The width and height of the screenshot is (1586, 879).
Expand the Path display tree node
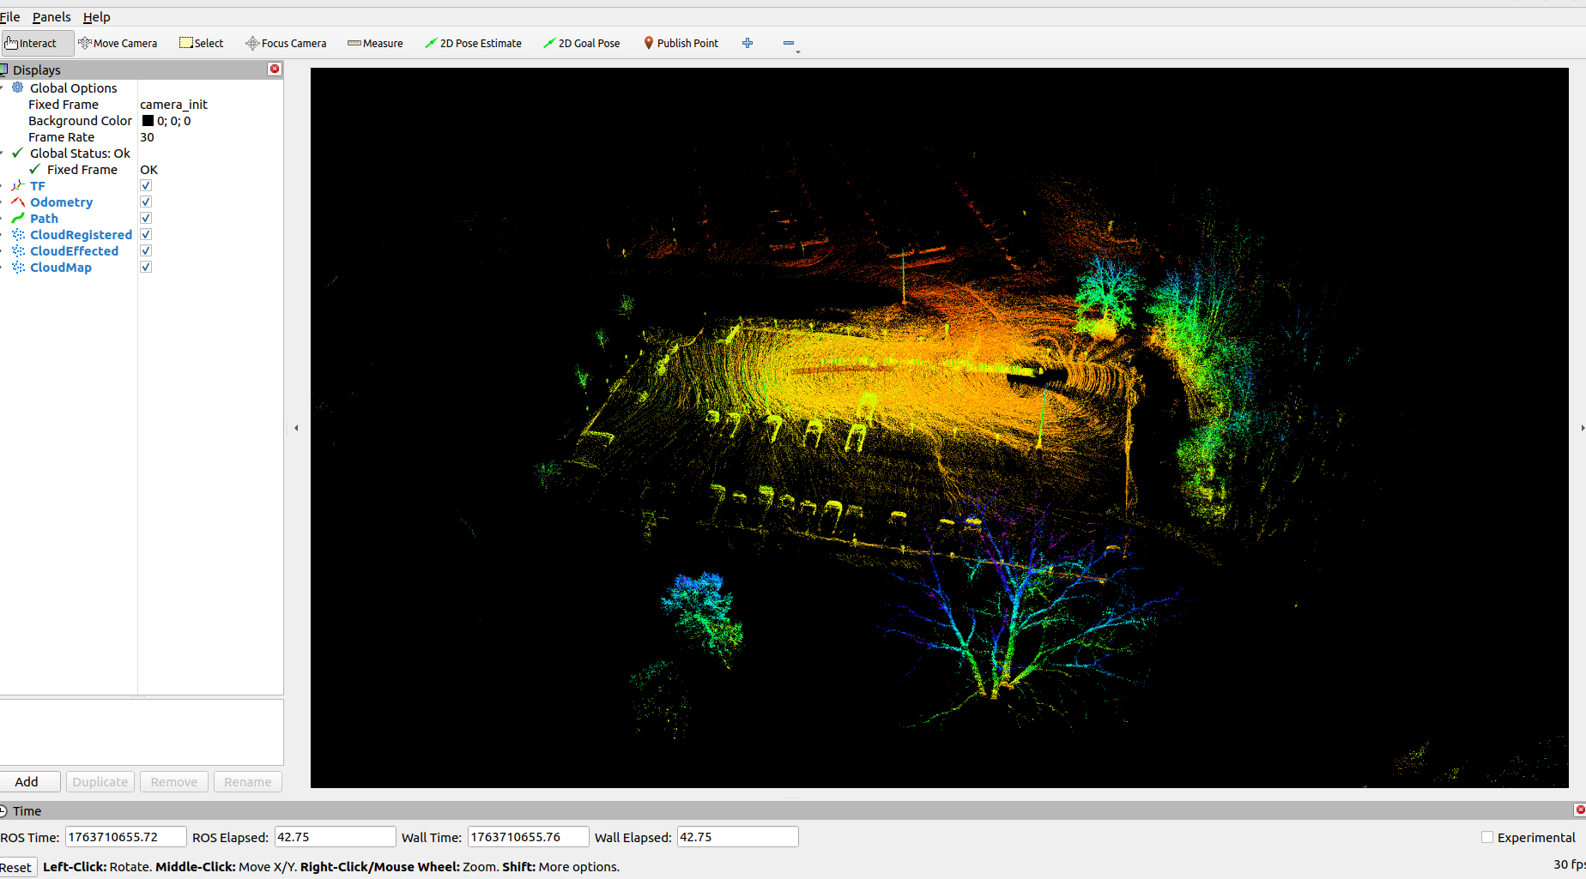tap(2, 218)
